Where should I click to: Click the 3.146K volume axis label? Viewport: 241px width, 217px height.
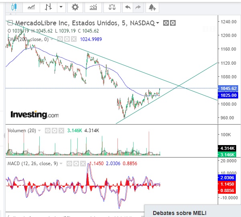pos(227,154)
